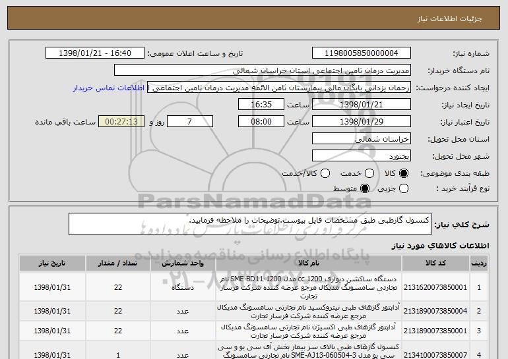Click the request creator field رحمان یزدانی
The height and width of the screenshot is (359, 508).
pos(279,88)
